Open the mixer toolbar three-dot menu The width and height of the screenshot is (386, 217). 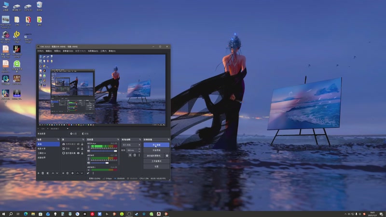pyautogui.click(x=93, y=173)
